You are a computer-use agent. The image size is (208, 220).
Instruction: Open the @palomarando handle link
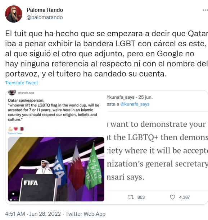[x=45, y=17]
